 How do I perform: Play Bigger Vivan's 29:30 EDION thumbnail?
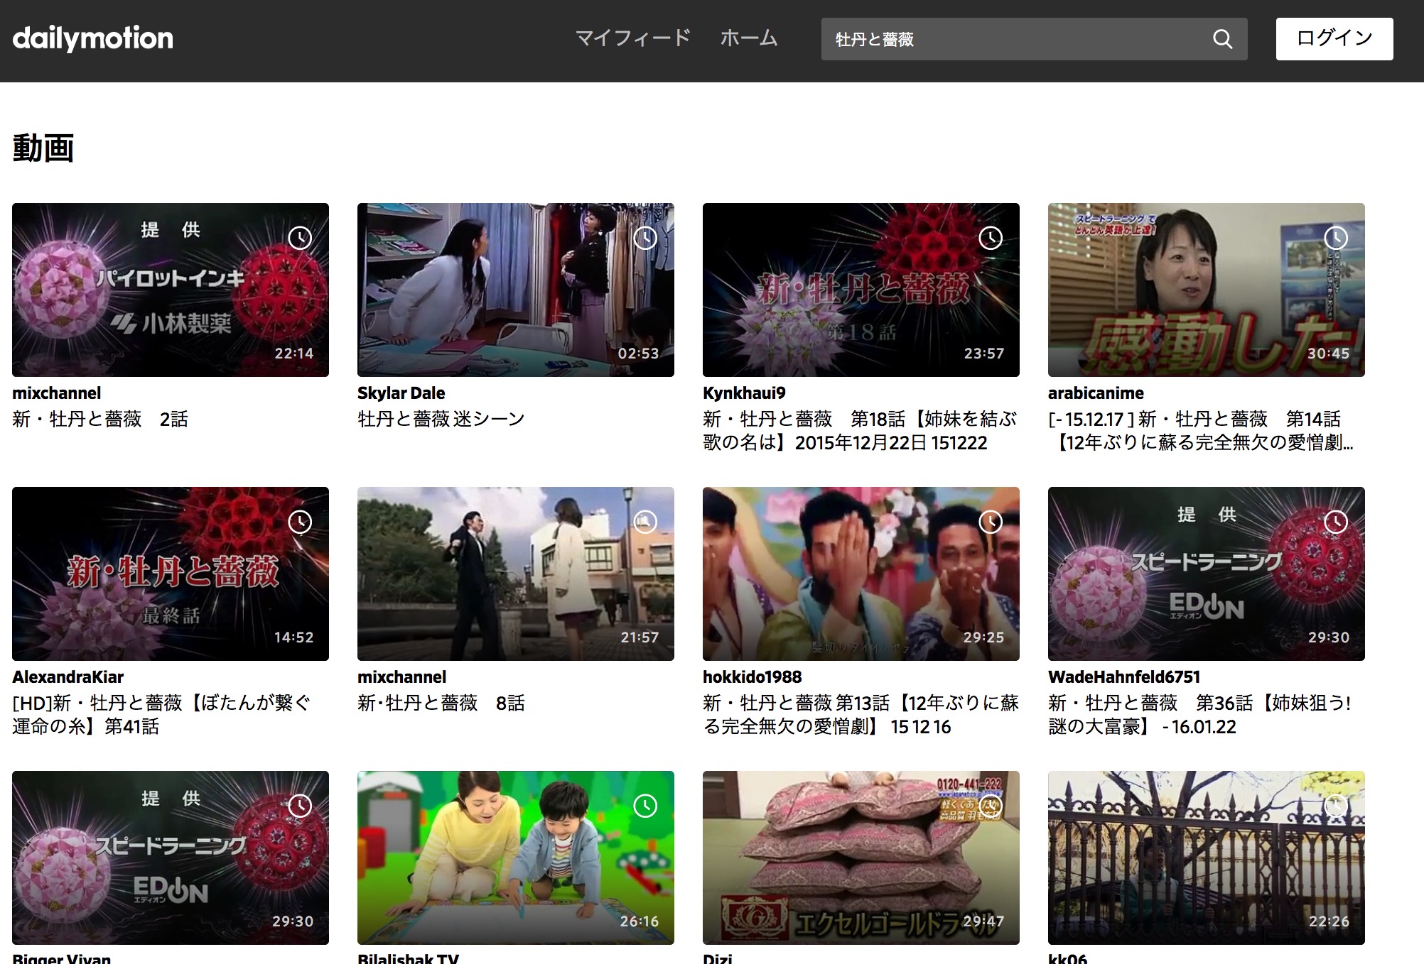[171, 858]
